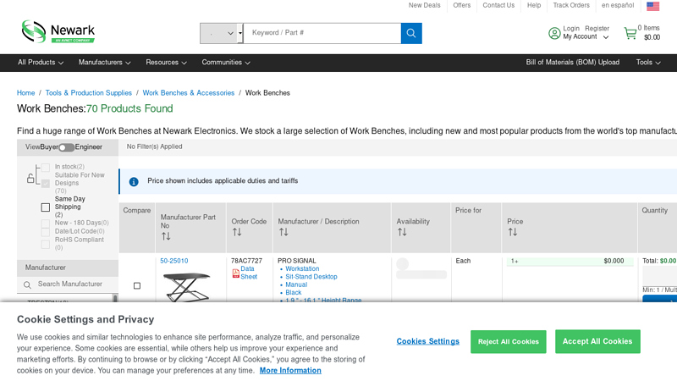The width and height of the screenshot is (677, 381).
Task: Check the Same Day Shipping filter
Action: pos(46,207)
